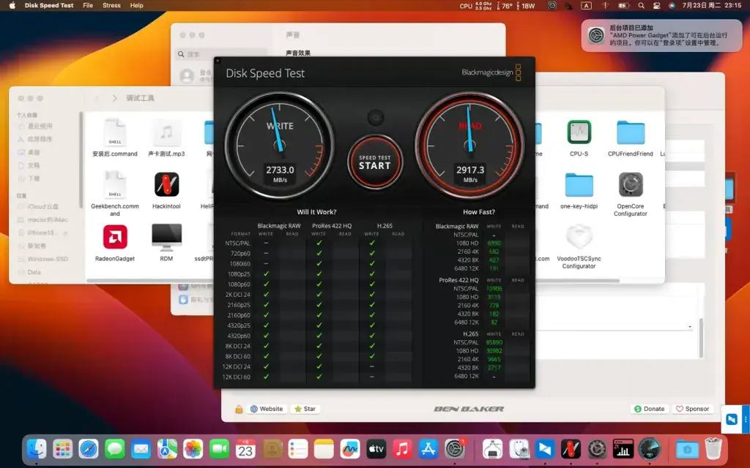Image resolution: width=750 pixels, height=468 pixels.
Task: Open Photos from the Dock
Action: click(193, 449)
